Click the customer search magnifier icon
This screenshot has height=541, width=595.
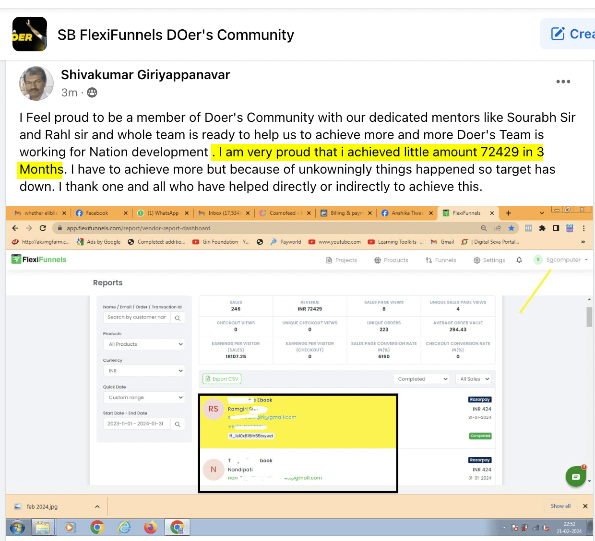178,317
